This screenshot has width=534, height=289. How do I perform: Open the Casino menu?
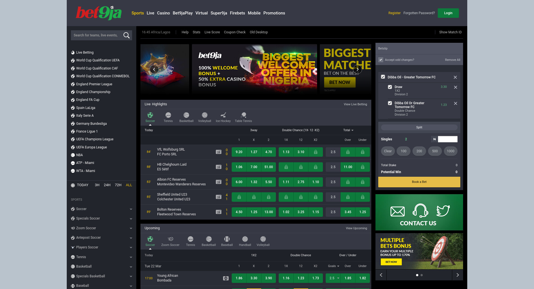163,13
